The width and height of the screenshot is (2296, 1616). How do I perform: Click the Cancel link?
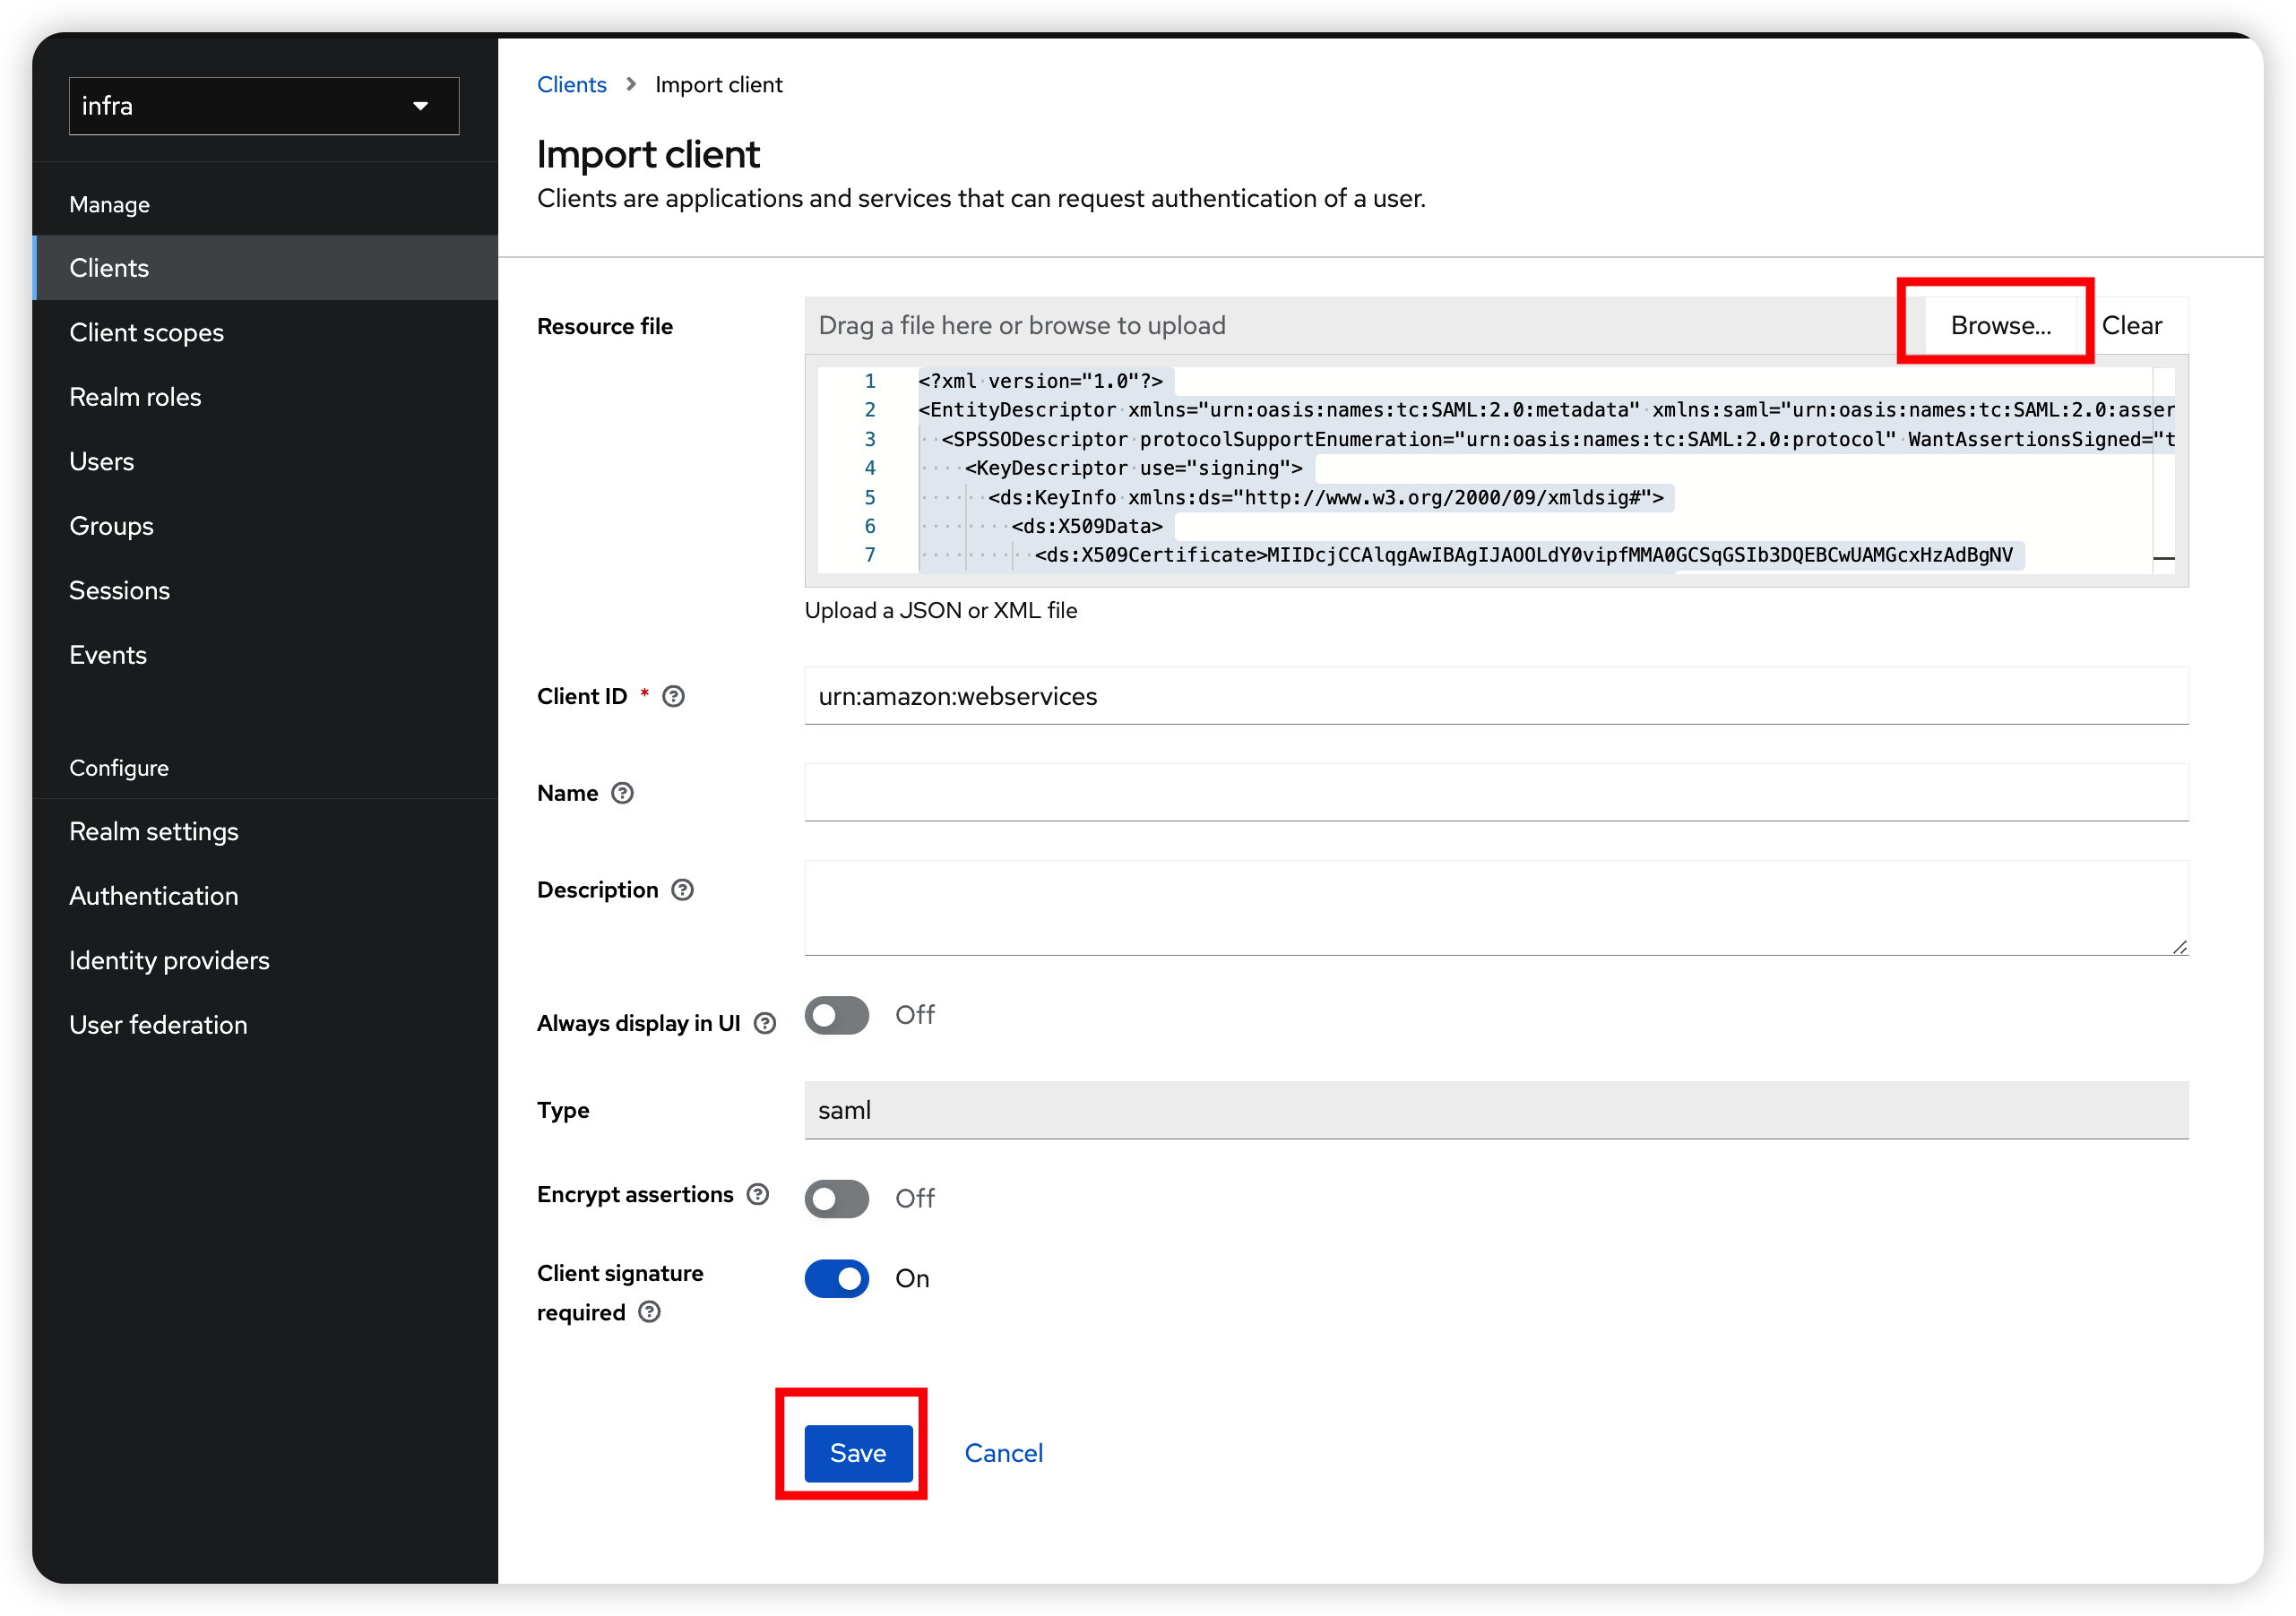(x=1003, y=1453)
